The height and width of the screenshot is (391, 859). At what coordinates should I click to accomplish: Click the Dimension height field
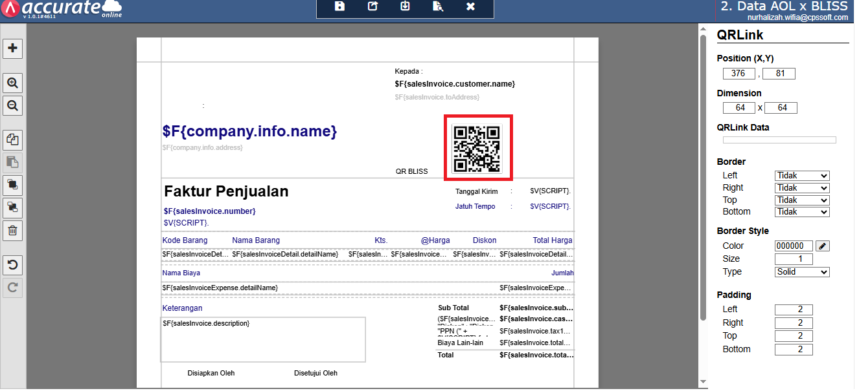781,108
